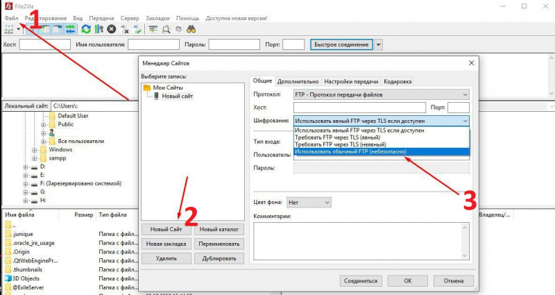This screenshot has height=295, width=555.
Task: Click the Reconnect to last server icon
Action: point(137,29)
